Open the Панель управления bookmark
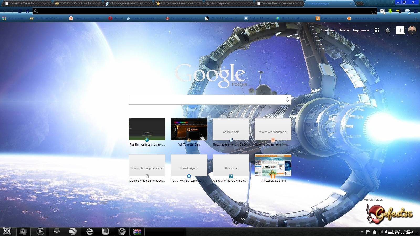 coord(86,18)
